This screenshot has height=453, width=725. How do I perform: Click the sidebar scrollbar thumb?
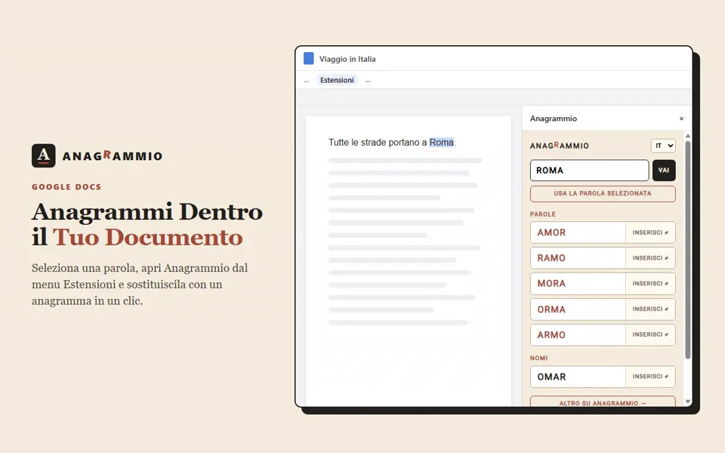coord(687,250)
